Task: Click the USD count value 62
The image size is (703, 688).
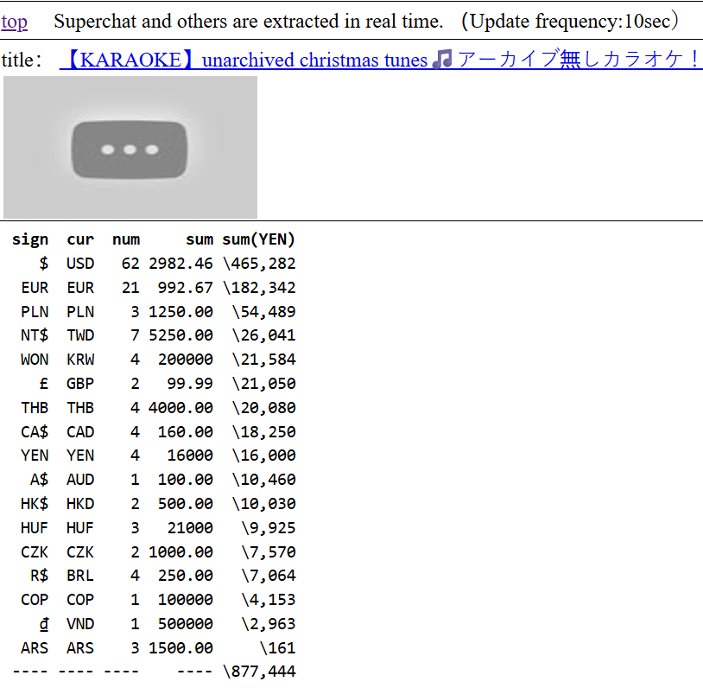Action: coord(130,264)
